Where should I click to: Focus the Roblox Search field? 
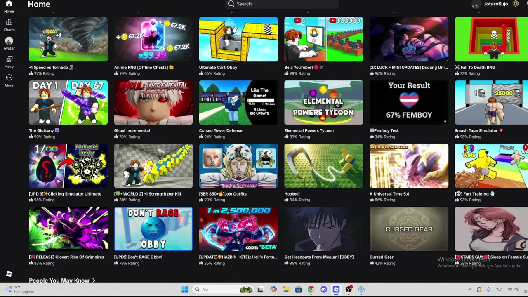282,4
